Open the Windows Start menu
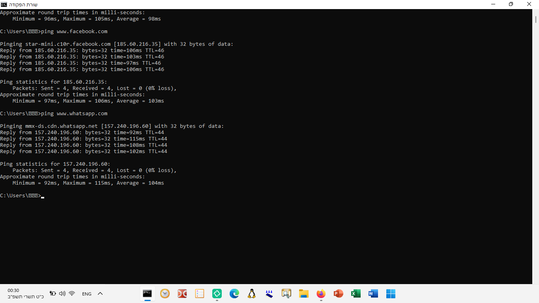 pos(391,294)
